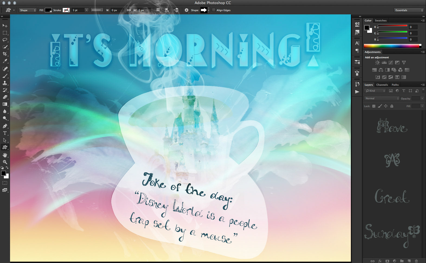Viewport: 426px width, 263px height.
Task: Open the Essentials workspace dropdown
Action: [x=409, y=10]
